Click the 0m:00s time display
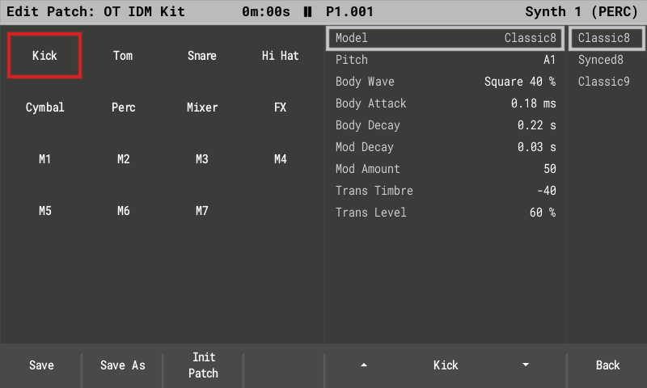Viewport: 647px width, 388px height. (266, 11)
